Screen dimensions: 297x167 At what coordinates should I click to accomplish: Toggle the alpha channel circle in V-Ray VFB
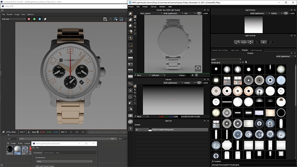[45, 19]
